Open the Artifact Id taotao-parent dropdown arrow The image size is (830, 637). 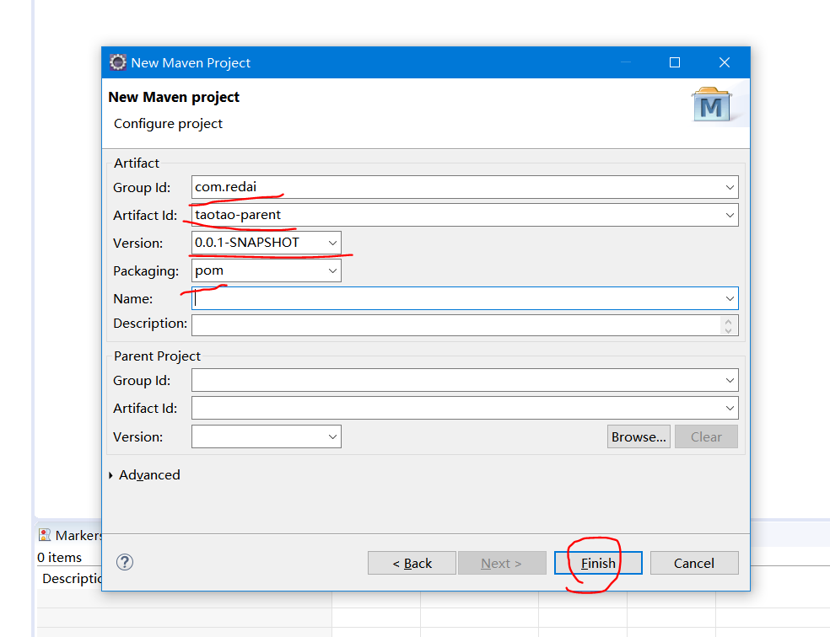(730, 215)
